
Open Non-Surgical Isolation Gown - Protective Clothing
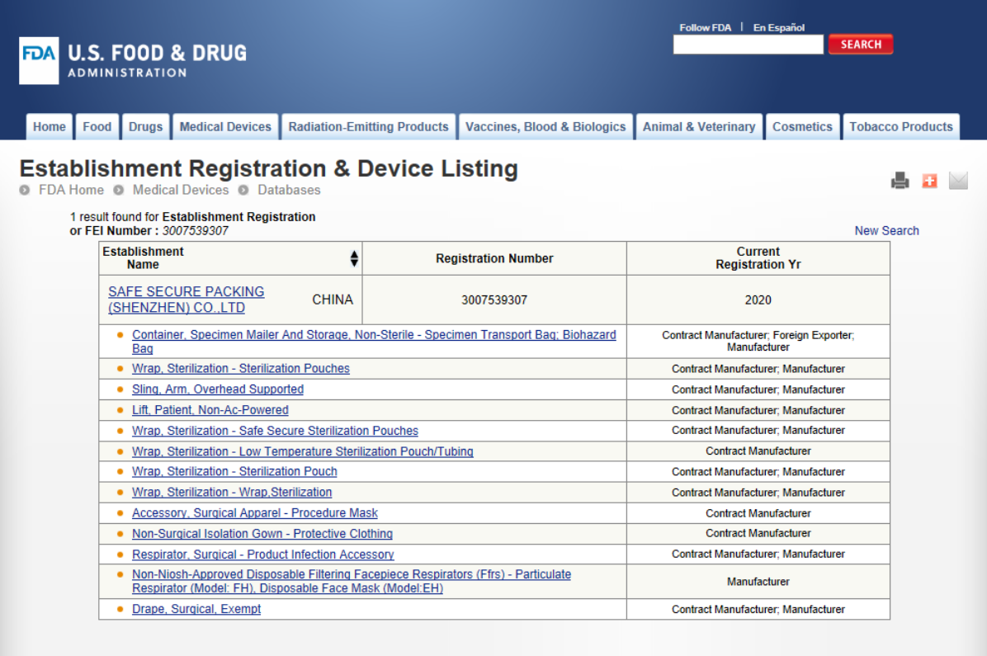click(x=262, y=534)
